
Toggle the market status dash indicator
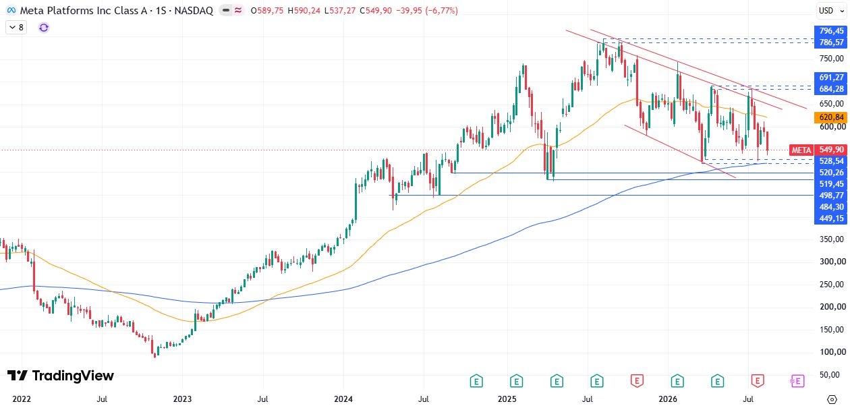(225, 11)
